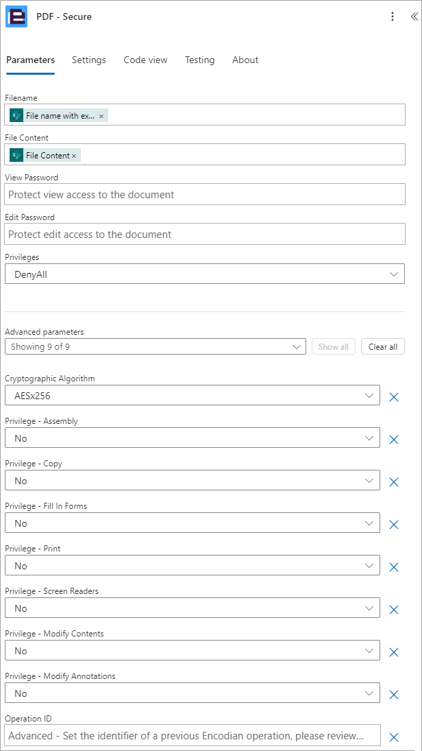Remove the Privilege - Modify Annotations parameter
The height and width of the screenshot is (751, 422).
point(394,695)
